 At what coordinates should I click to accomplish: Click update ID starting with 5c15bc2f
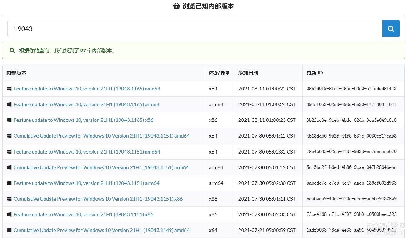coord(352,167)
